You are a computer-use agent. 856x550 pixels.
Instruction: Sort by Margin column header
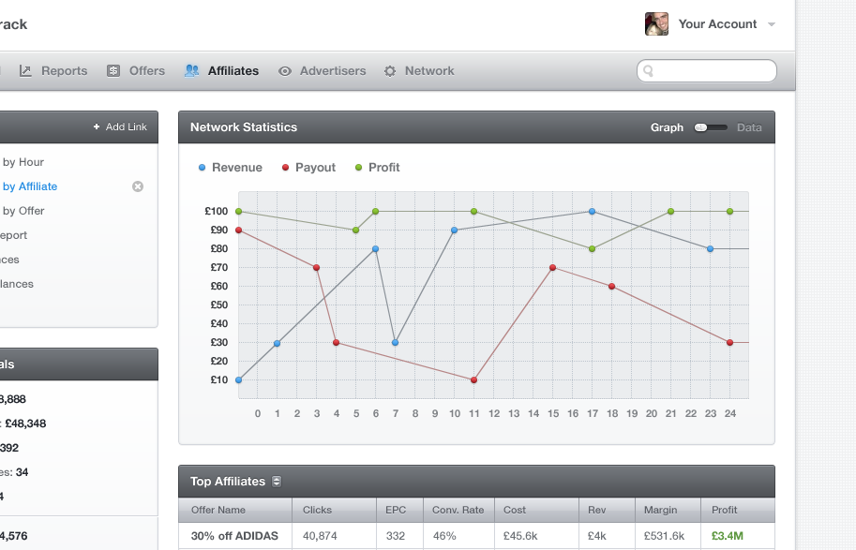pyautogui.click(x=668, y=510)
